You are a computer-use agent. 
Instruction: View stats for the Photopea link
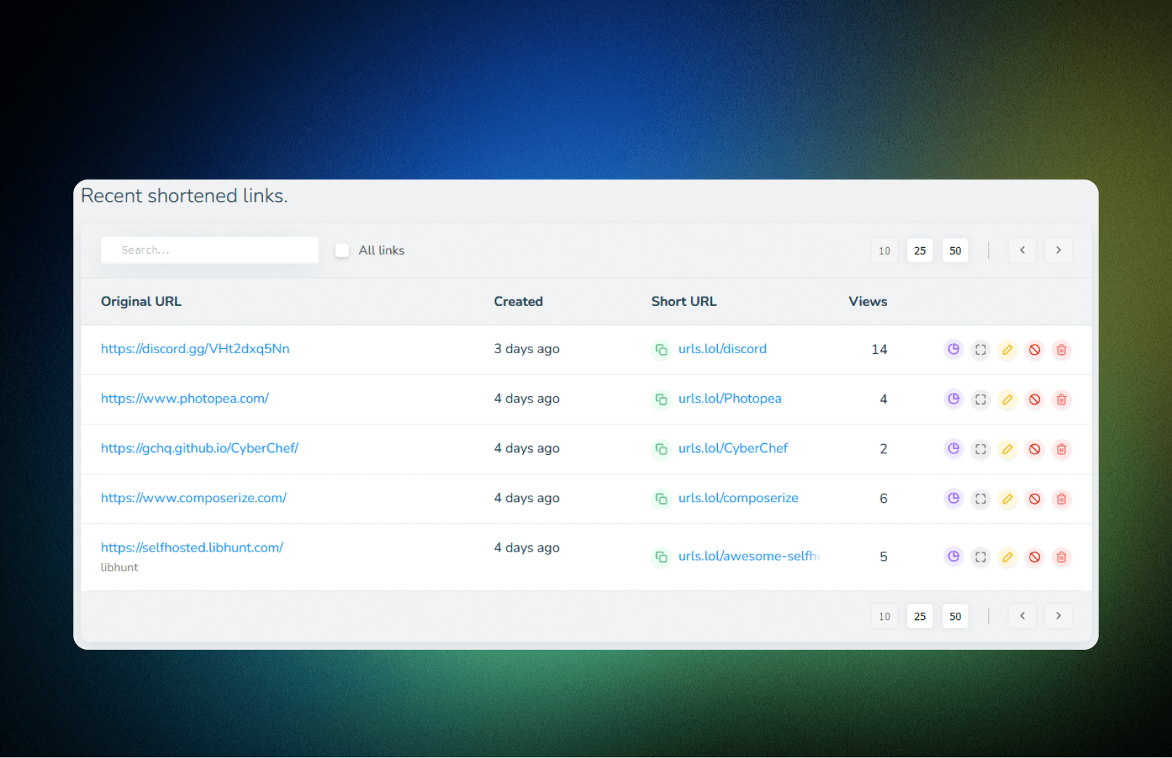[953, 399]
